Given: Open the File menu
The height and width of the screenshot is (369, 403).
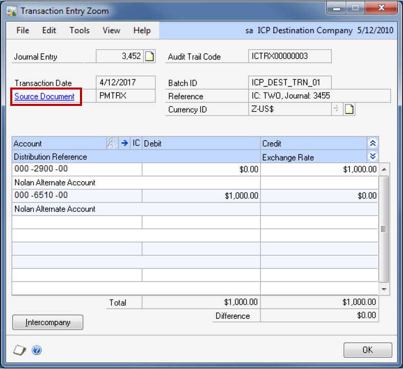Looking at the screenshot, I should pyautogui.click(x=23, y=31).
